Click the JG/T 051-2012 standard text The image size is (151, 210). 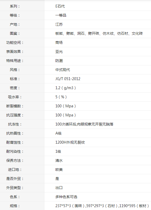tap(68, 79)
